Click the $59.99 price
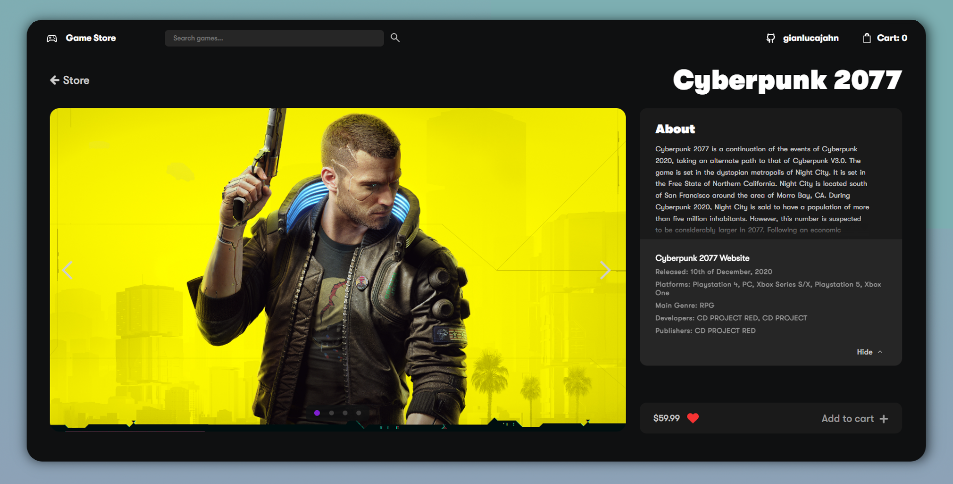Screen dimensions: 953x484 (667, 418)
